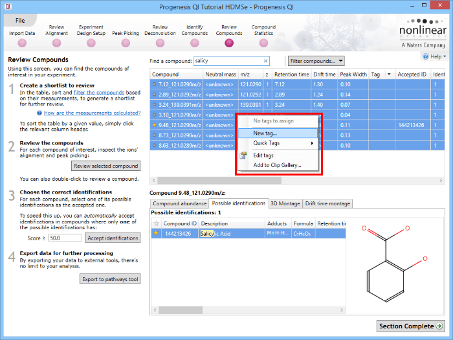Open the Tag column dropdown arrow
This screenshot has height=340, width=453.
389,74
